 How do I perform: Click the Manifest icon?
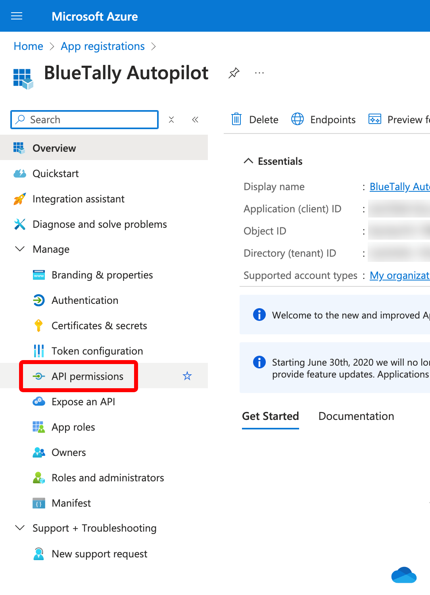[x=38, y=503]
